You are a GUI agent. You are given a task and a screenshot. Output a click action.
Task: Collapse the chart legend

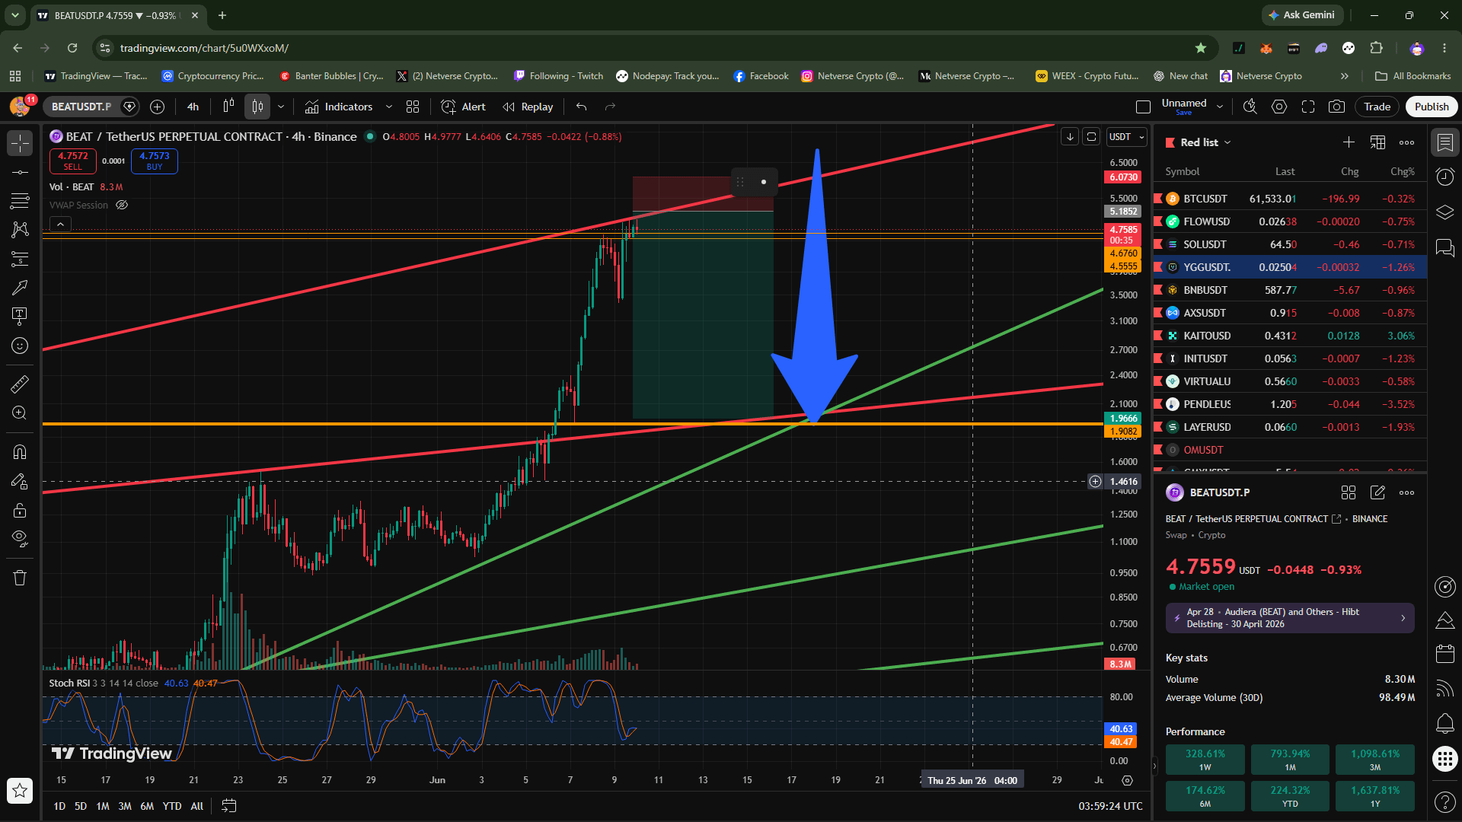(60, 225)
